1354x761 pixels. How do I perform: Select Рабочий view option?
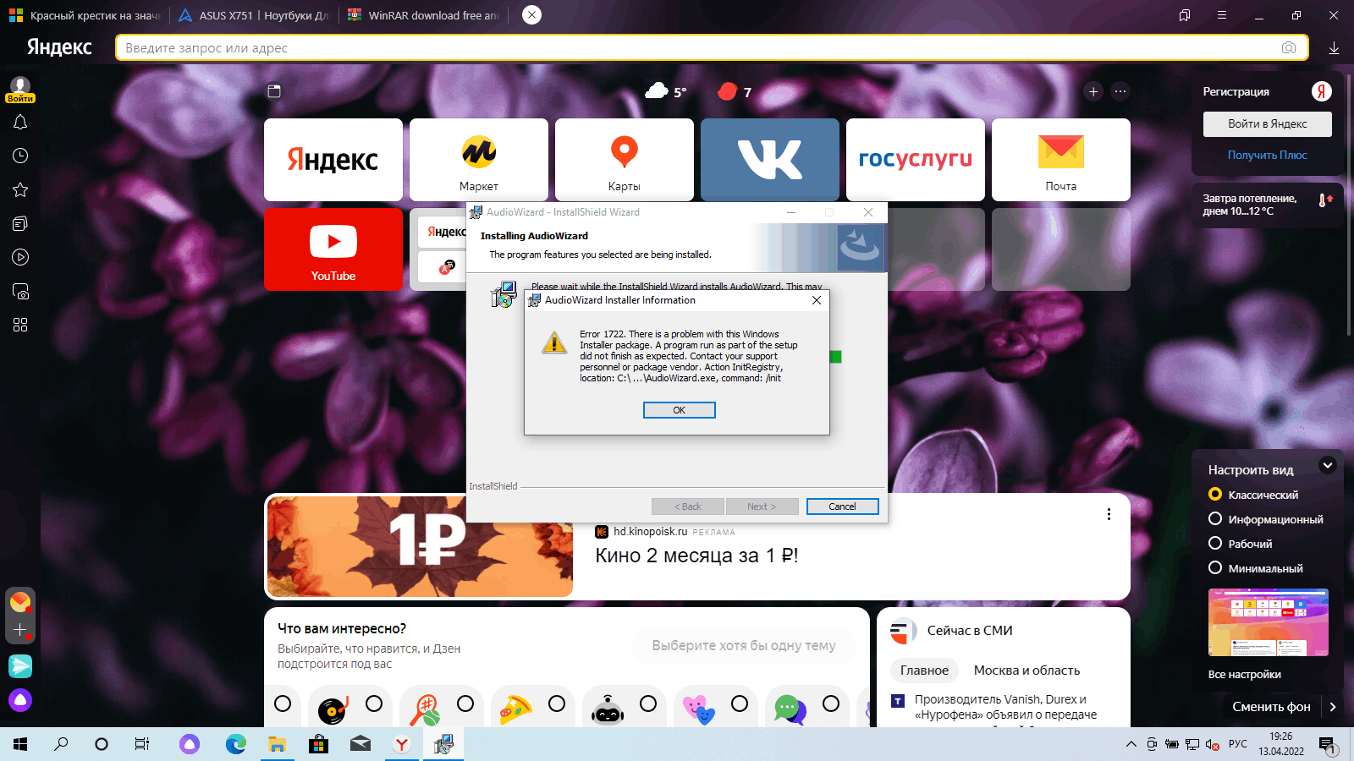1241,544
